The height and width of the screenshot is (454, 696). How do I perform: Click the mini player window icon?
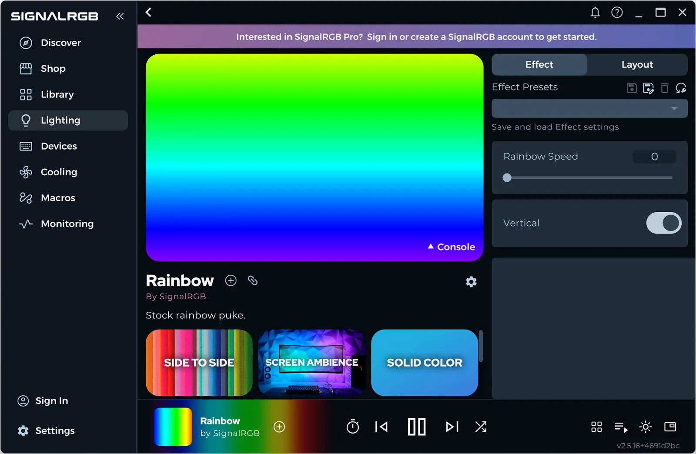[x=670, y=427]
